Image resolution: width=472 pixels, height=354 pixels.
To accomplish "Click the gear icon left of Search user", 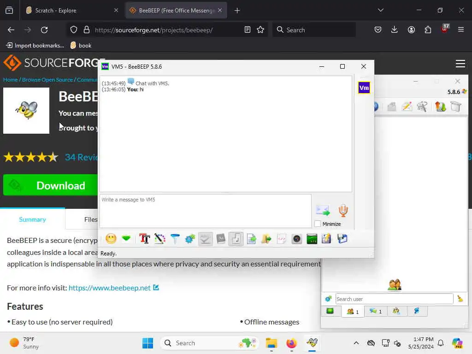I will coord(328,299).
